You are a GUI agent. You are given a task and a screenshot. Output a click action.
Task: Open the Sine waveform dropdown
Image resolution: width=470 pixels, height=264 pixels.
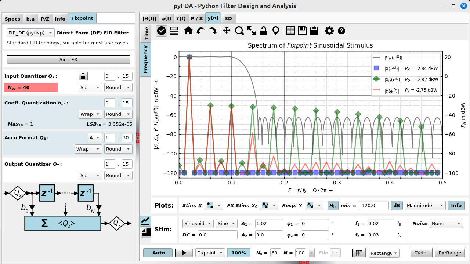click(227, 223)
